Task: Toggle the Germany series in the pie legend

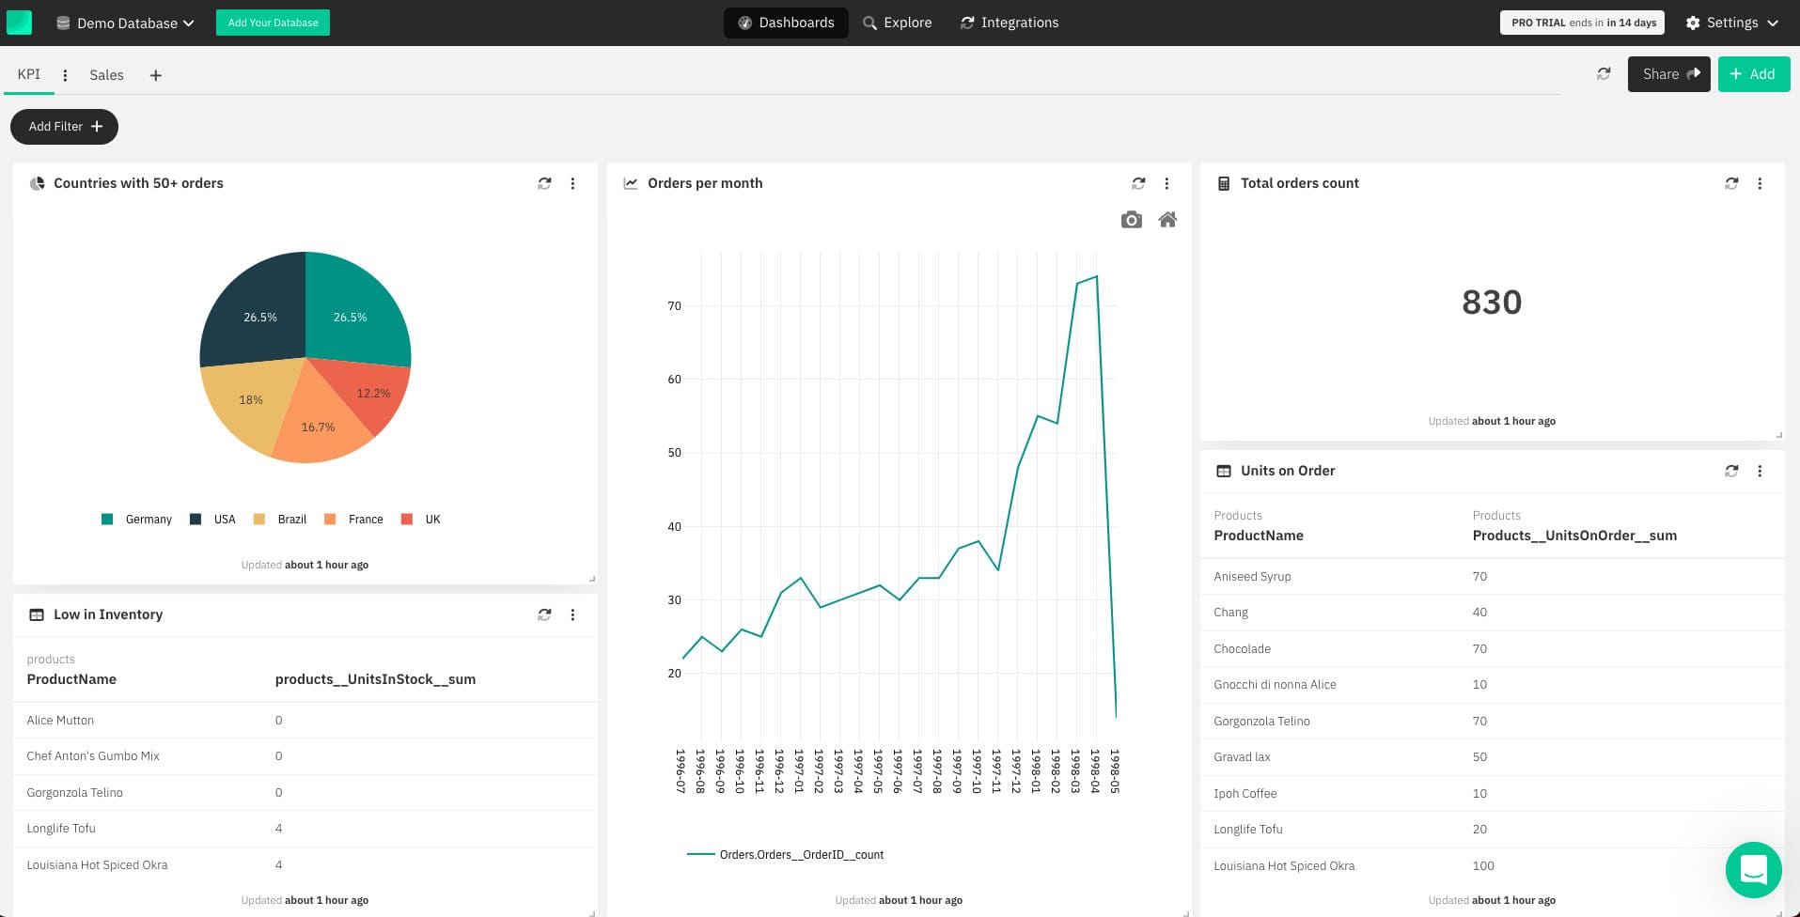Action: tap(135, 519)
